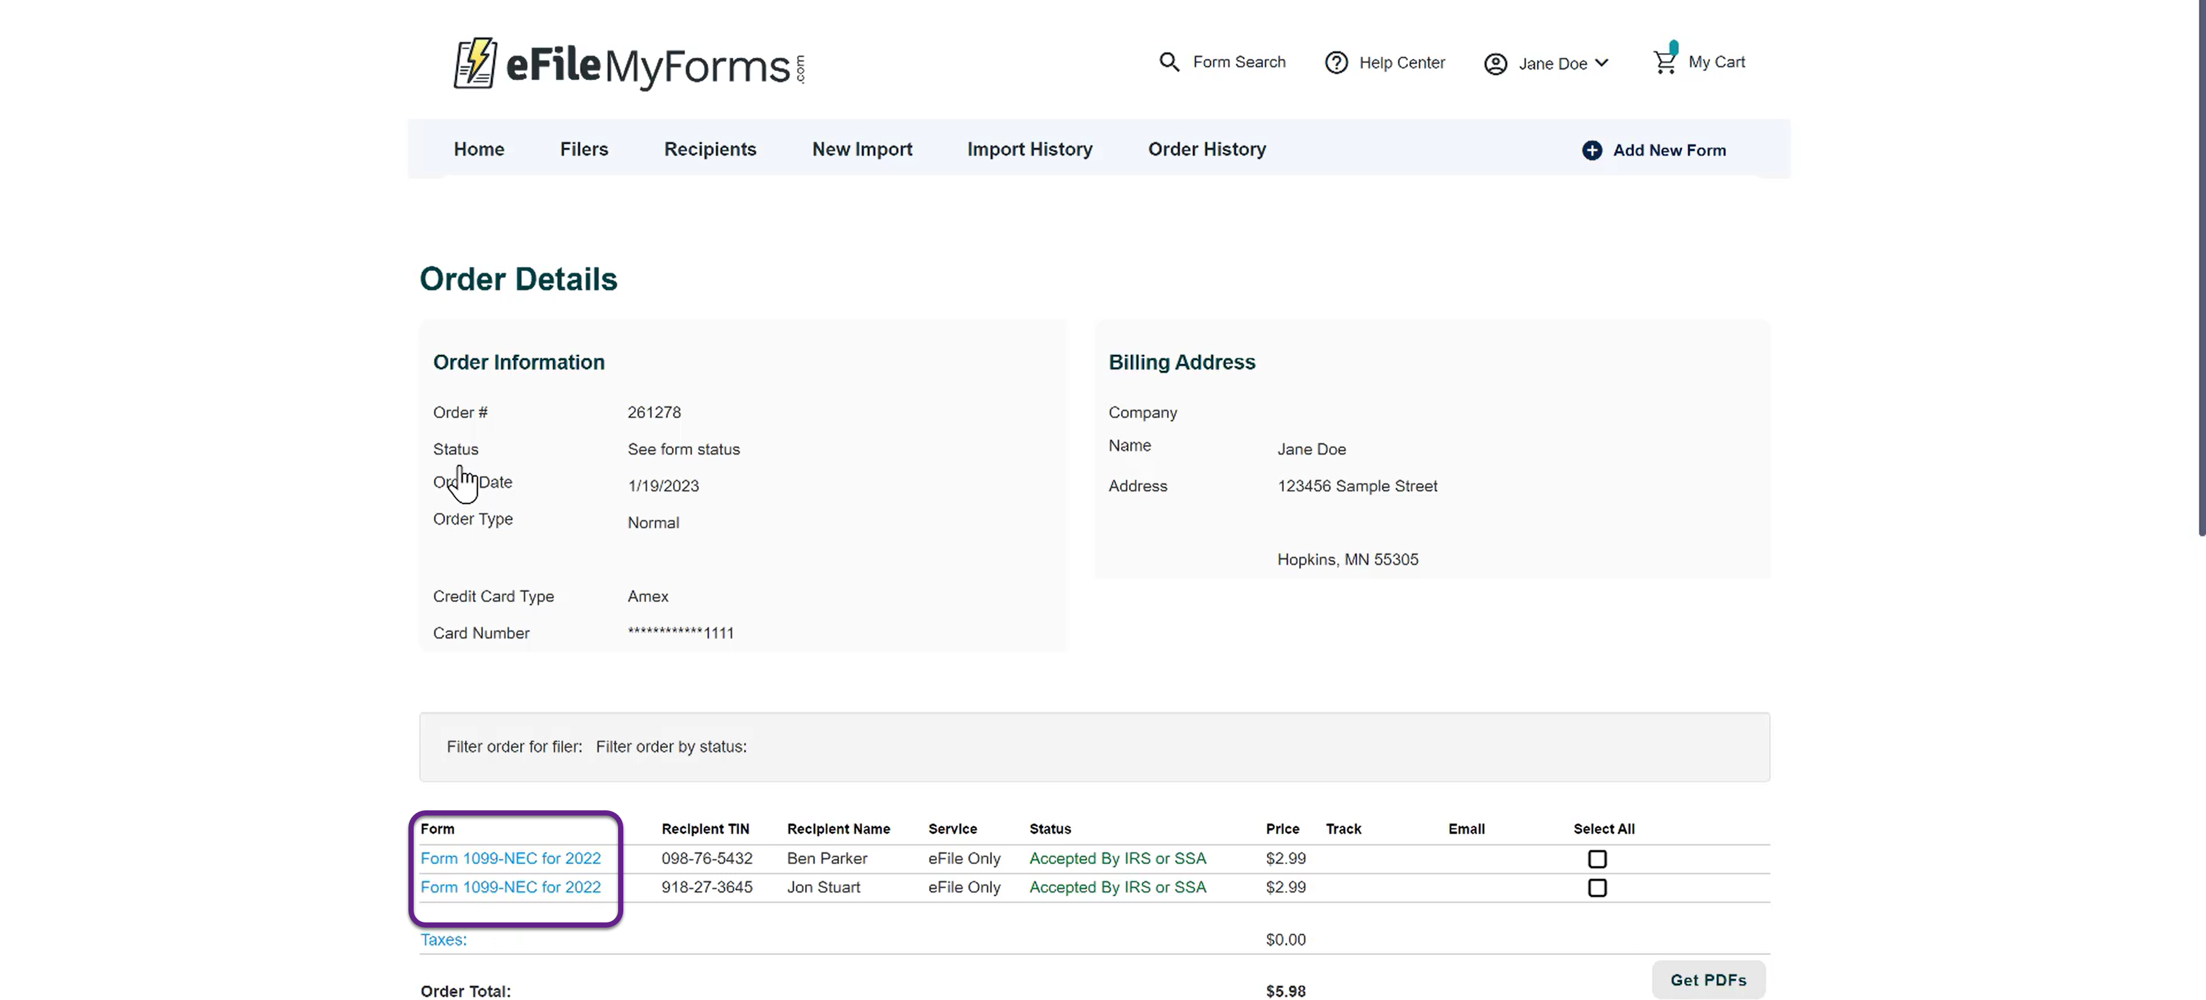Viewport: 2206px width, 1000px height.
Task: Open the Order History tab
Action: point(1206,149)
